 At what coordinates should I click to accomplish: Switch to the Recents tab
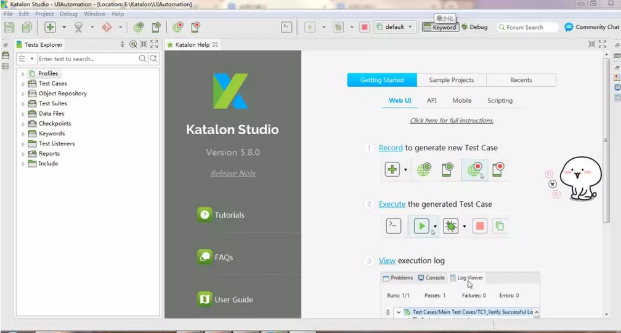coord(521,80)
